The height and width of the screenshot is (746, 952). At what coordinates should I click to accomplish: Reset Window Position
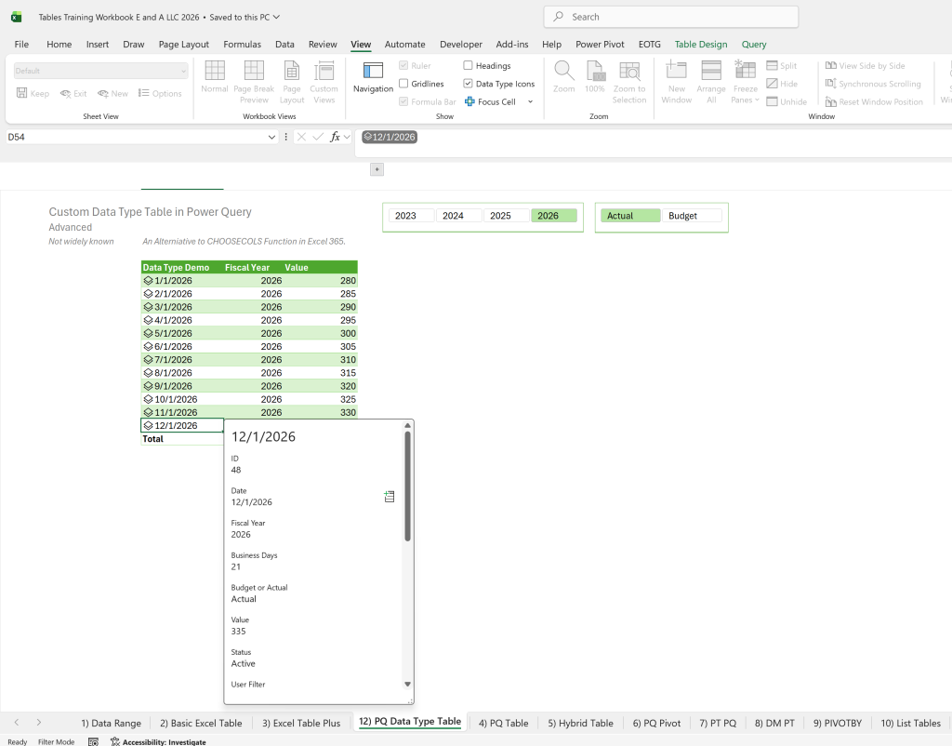click(x=874, y=102)
